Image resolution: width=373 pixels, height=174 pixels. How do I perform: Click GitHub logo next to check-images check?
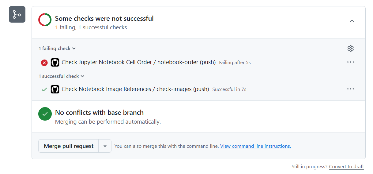55,89
